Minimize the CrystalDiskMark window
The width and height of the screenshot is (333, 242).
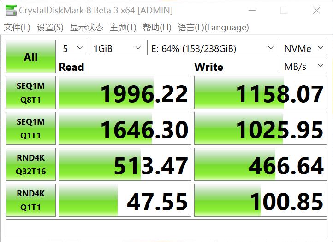[252, 10]
